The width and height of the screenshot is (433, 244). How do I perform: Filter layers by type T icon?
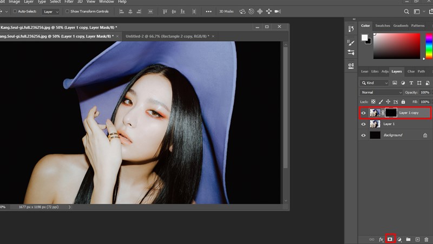pos(411,83)
